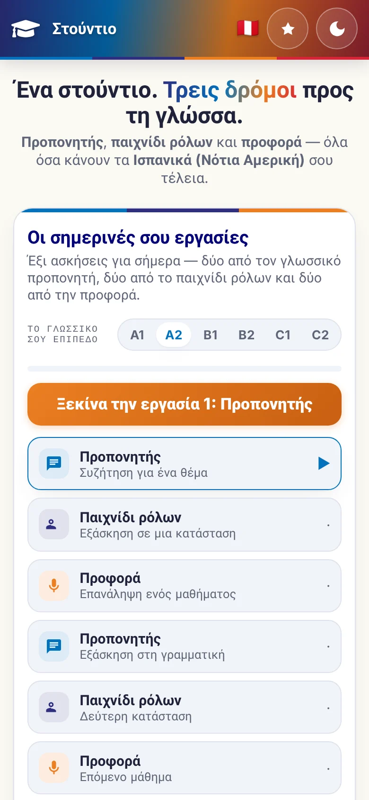Image resolution: width=369 pixels, height=800 pixels.
Task: Open favorites with the star icon
Action: (288, 29)
